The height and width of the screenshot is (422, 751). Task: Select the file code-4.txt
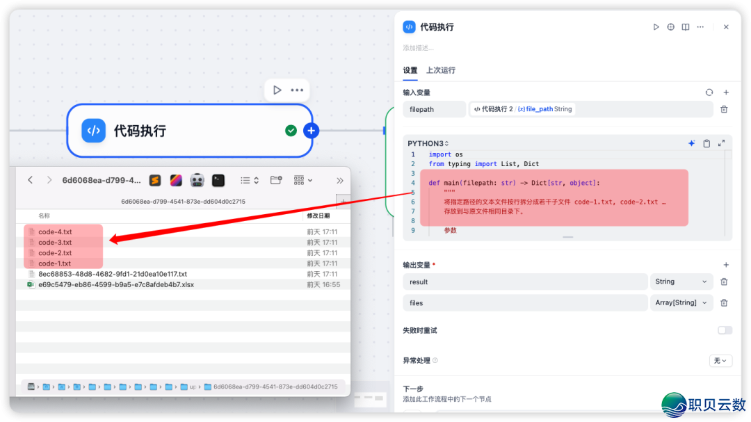click(x=55, y=232)
